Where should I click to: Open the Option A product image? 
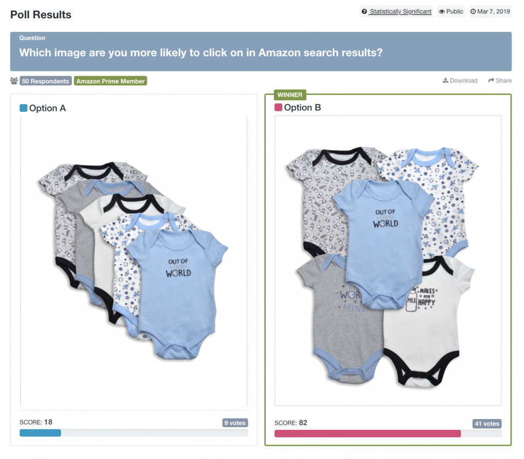[133, 262]
